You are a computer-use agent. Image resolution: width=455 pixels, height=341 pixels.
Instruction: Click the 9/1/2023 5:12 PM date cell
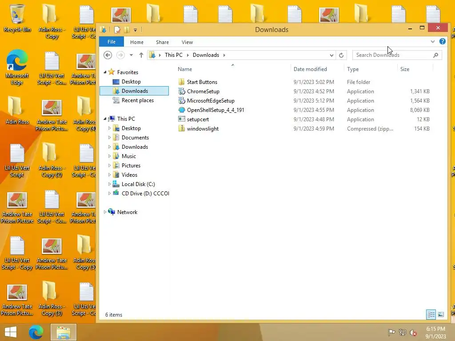(314, 101)
